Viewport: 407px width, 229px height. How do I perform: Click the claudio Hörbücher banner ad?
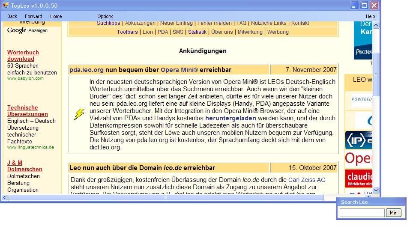pyautogui.click(x=359, y=178)
